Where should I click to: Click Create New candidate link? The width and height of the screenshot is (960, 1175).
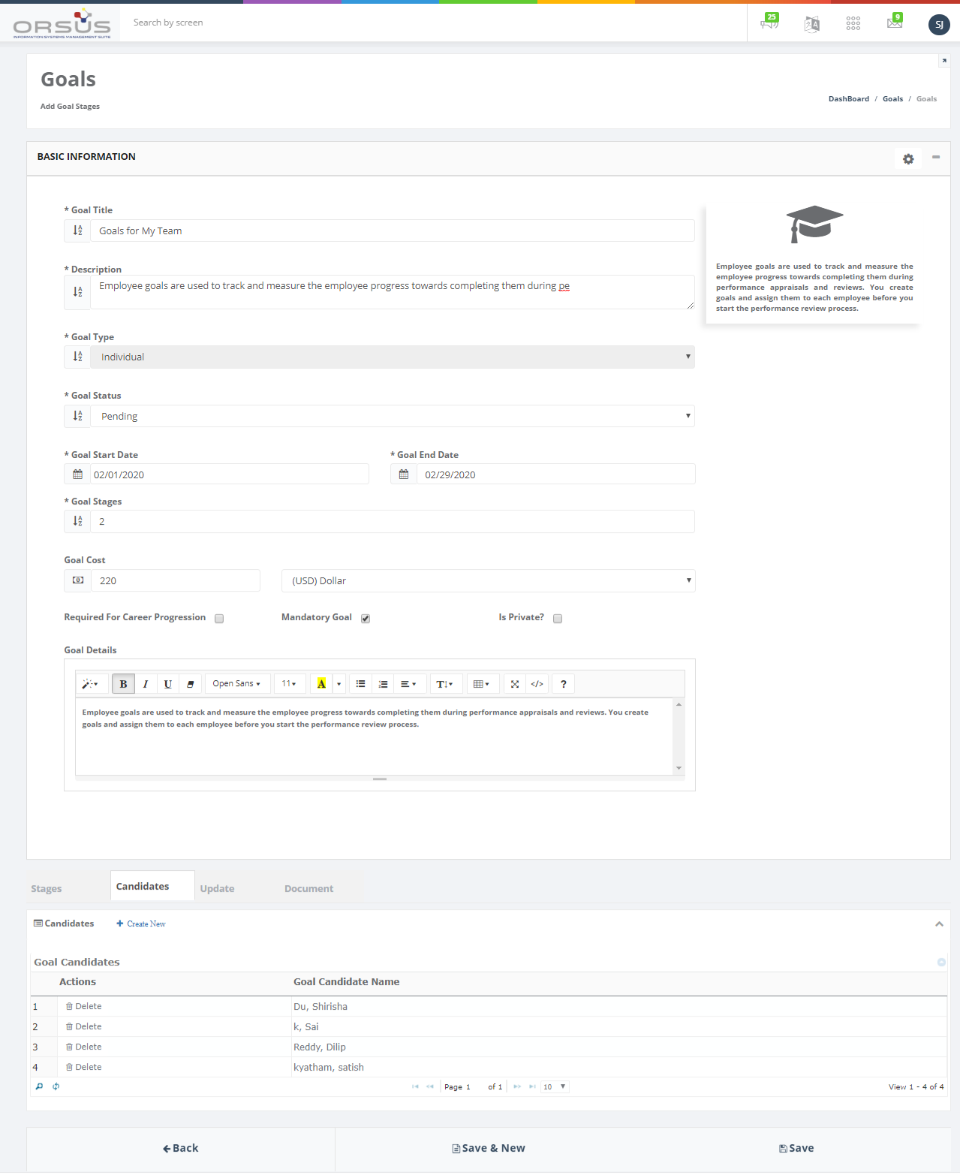[x=141, y=924]
